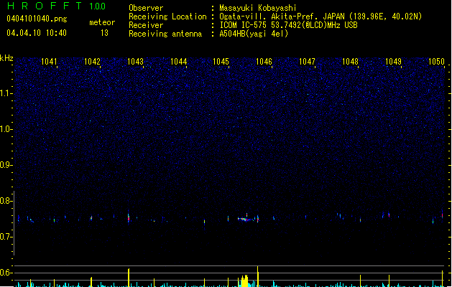Select the Ogata-vill. Akita-Pref. JAPAN location text
Viewport: 452px width, 287px height.
(x=320, y=17)
